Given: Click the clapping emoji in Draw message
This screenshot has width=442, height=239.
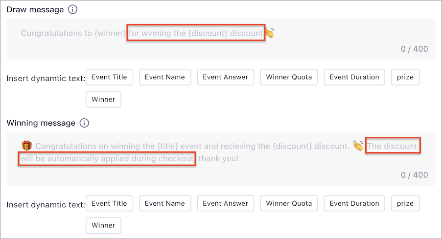Looking at the screenshot, I should 270,33.
